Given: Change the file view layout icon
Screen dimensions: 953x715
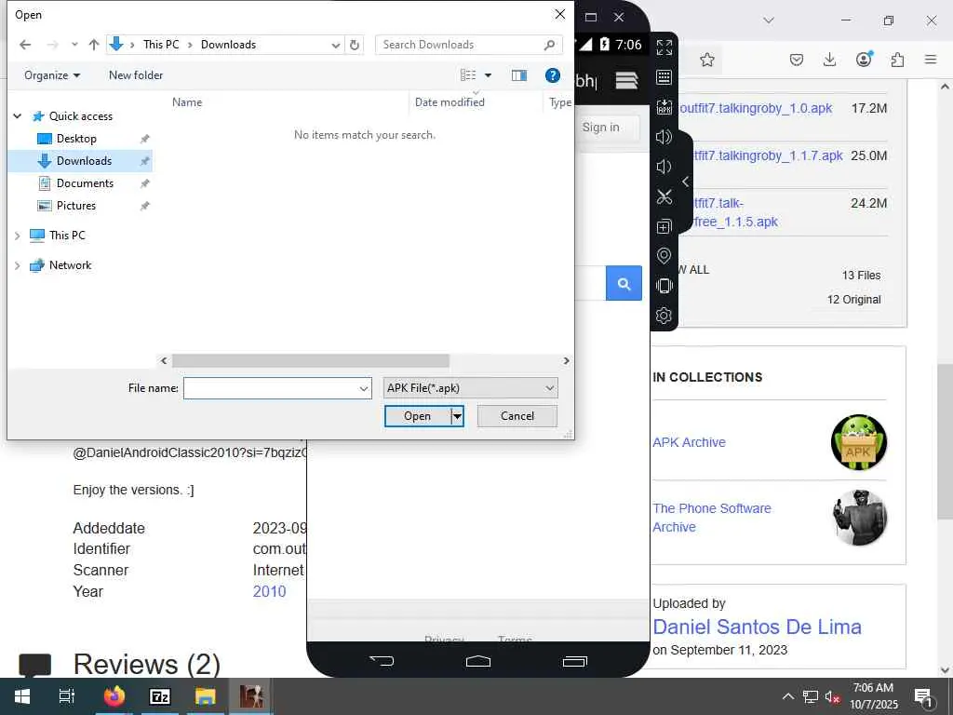Looking at the screenshot, I should (468, 75).
